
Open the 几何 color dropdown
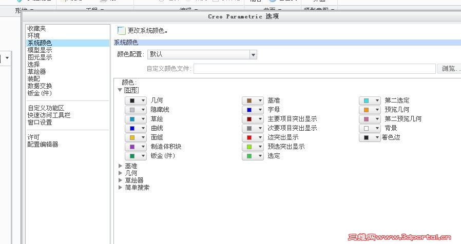coord(136,100)
